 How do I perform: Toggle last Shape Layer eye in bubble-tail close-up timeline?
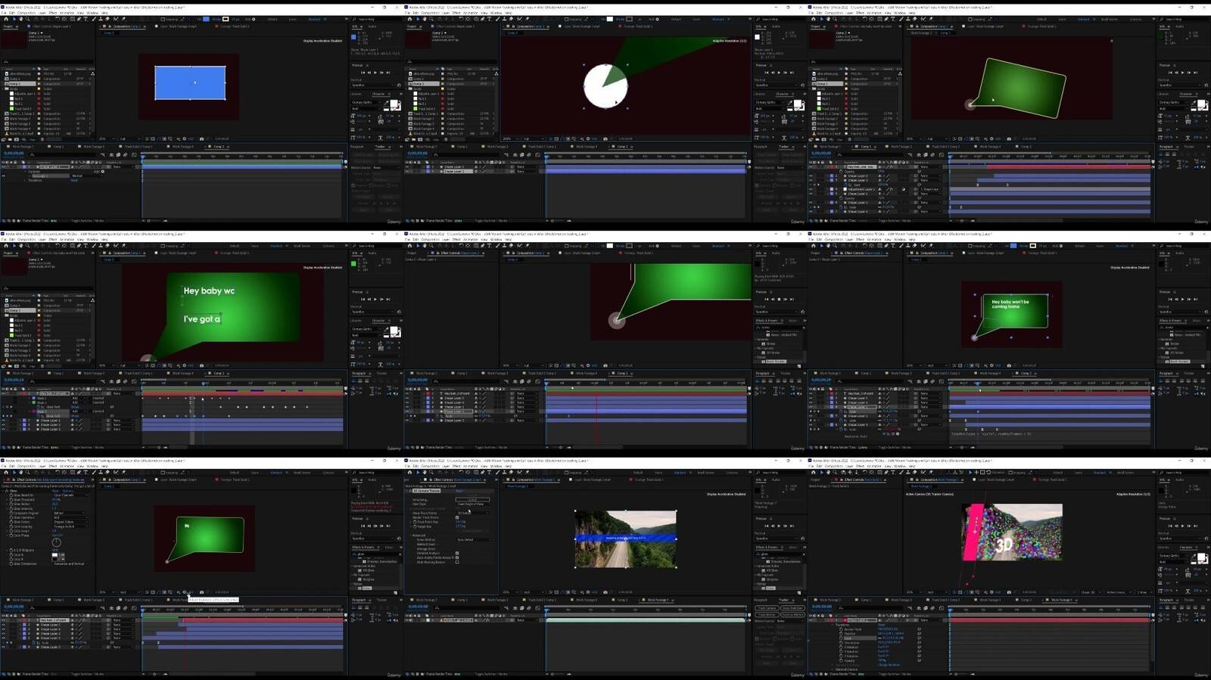pos(407,420)
